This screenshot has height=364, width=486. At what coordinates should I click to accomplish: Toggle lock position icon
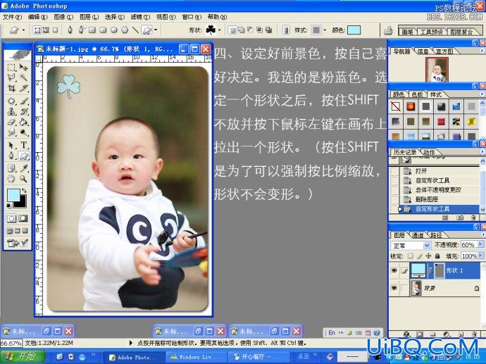click(x=428, y=256)
